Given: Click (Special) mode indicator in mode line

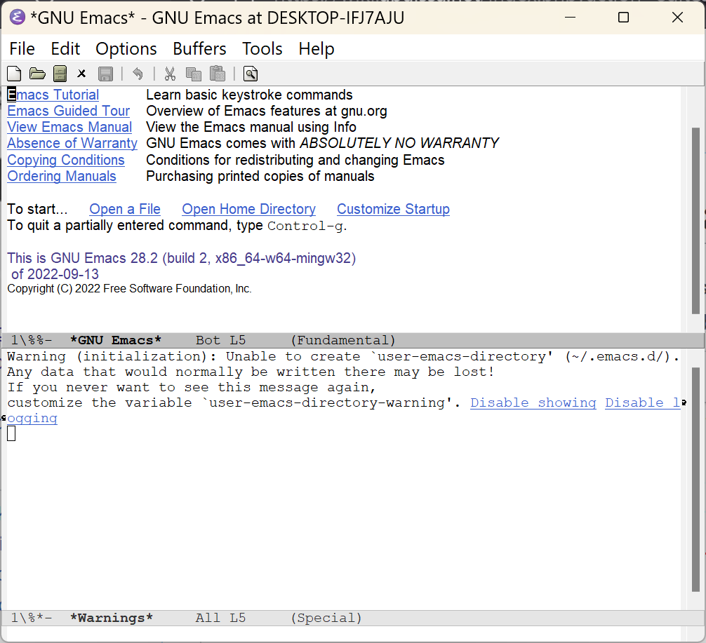Looking at the screenshot, I should coord(326,618).
